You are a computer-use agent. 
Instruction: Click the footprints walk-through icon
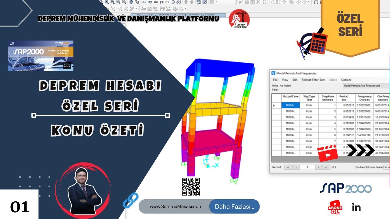[137, 2]
